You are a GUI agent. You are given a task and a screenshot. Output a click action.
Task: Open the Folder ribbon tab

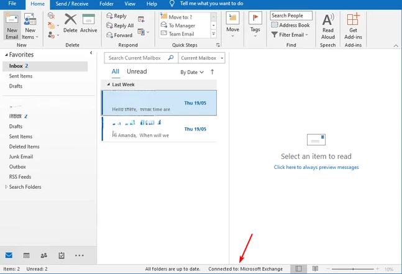coord(106,4)
